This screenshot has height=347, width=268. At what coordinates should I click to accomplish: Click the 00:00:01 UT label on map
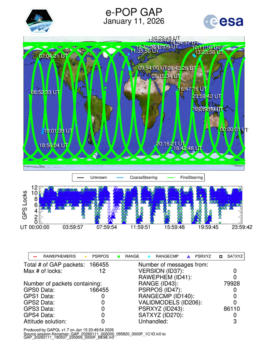coord(234,130)
